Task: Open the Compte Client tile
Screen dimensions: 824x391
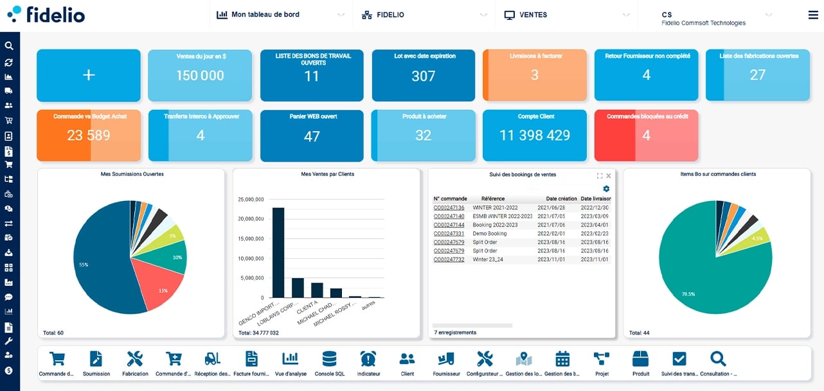Action: tap(535, 135)
